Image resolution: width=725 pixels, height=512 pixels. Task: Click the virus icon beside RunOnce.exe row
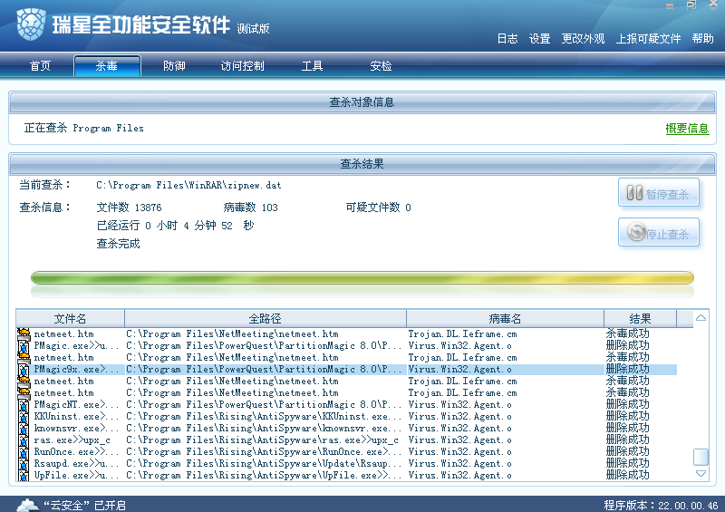click(x=24, y=452)
